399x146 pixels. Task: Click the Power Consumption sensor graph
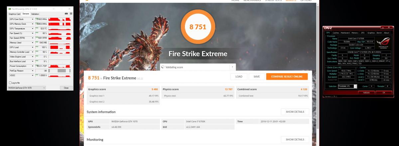(60, 66)
